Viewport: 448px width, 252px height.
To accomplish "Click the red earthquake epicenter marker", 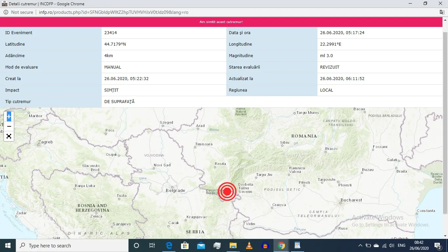I will (x=227, y=192).
